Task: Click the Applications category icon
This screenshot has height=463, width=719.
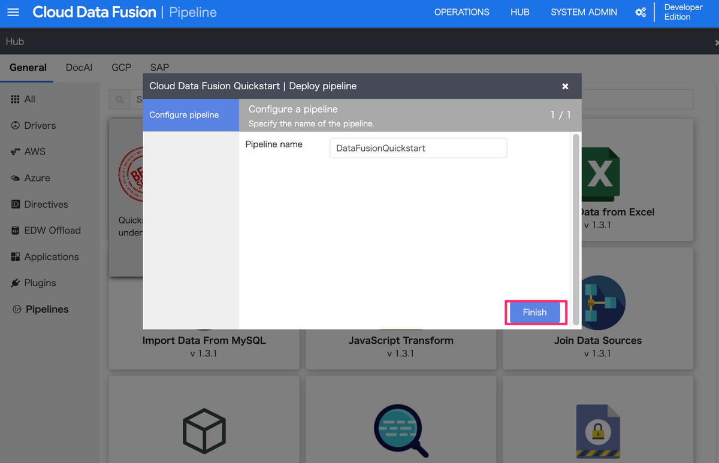Action: pos(16,257)
